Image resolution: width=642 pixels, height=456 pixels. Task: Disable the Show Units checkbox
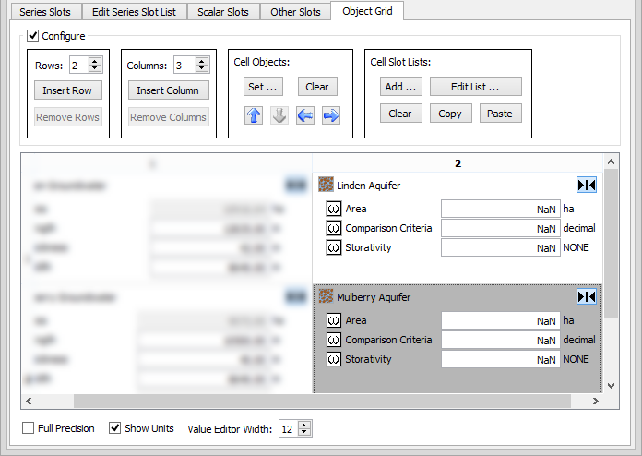pyautogui.click(x=115, y=428)
